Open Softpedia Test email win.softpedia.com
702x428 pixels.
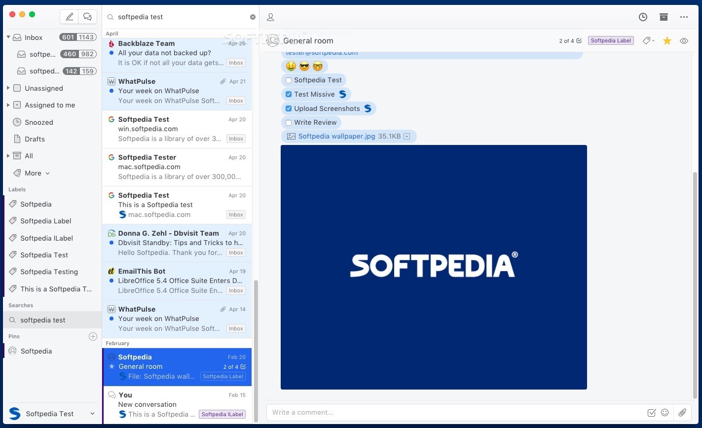coord(177,129)
